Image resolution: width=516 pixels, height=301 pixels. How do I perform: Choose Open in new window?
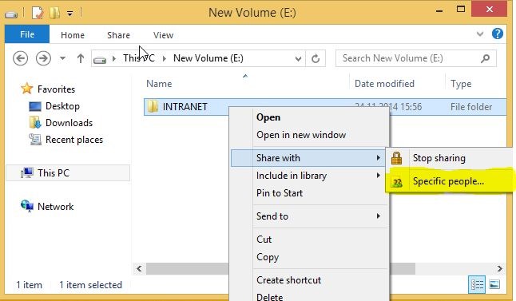[301, 135]
